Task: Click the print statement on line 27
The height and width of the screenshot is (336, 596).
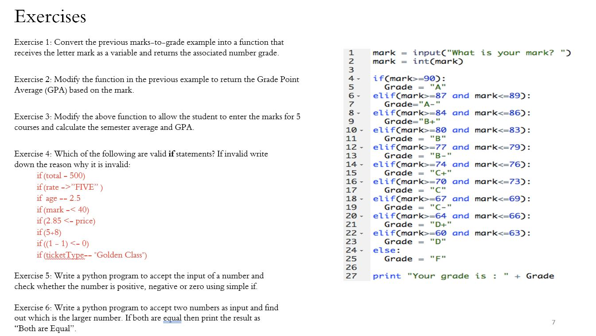Action: click(463, 276)
